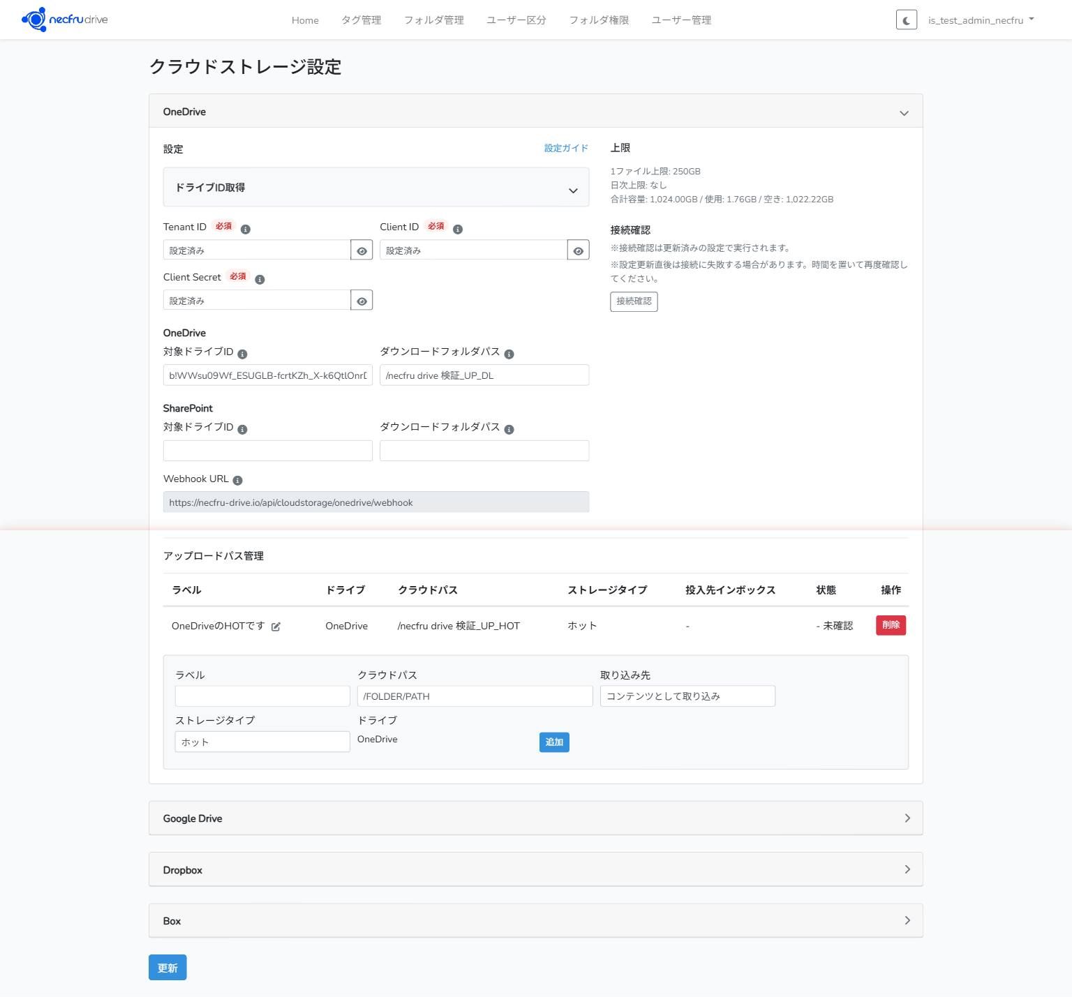The width and height of the screenshot is (1072, 997).
Task: Delete the OneDriveのHOTです upload path
Action: [x=891, y=625]
